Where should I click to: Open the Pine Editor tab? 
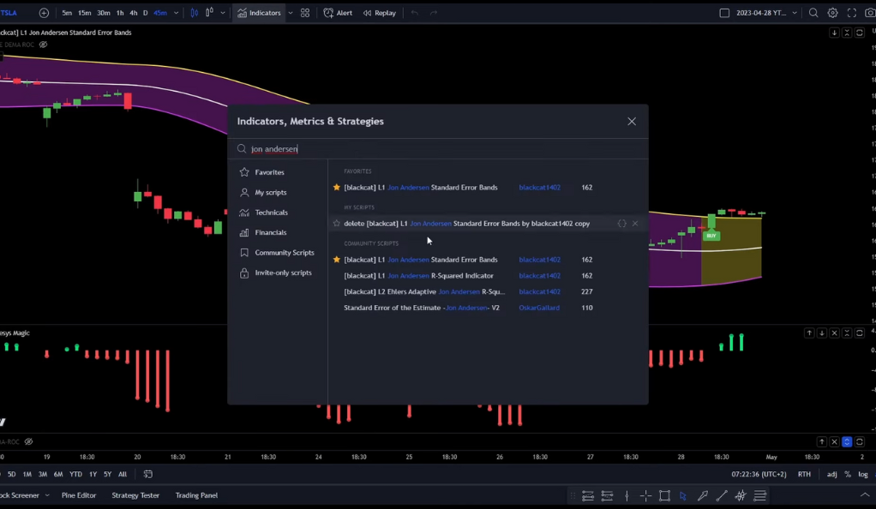tap(79, 495)
